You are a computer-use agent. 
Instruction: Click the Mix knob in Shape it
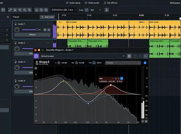94,63
